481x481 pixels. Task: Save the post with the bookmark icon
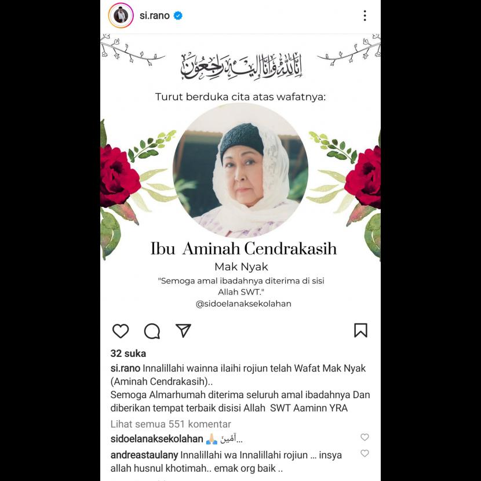(x=360, y=330)
